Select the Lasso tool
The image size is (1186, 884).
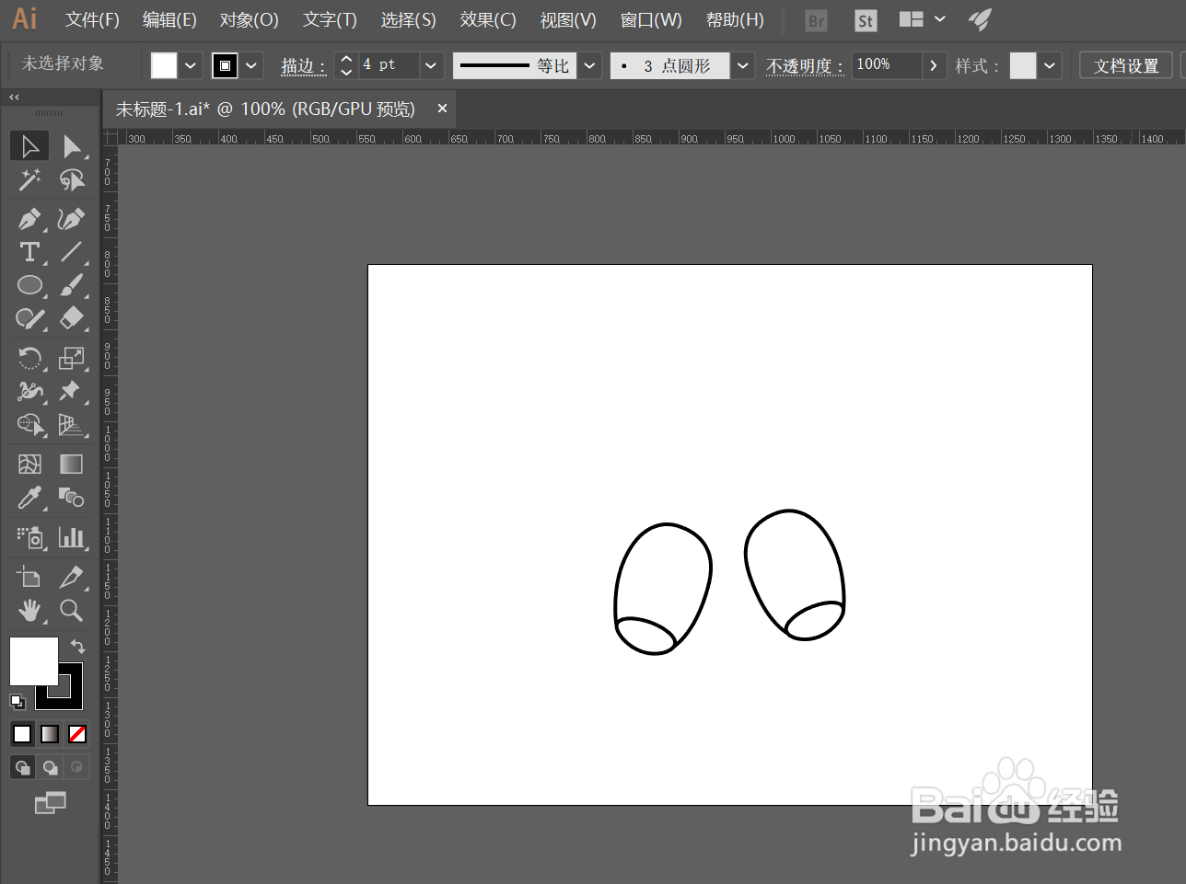71,179
